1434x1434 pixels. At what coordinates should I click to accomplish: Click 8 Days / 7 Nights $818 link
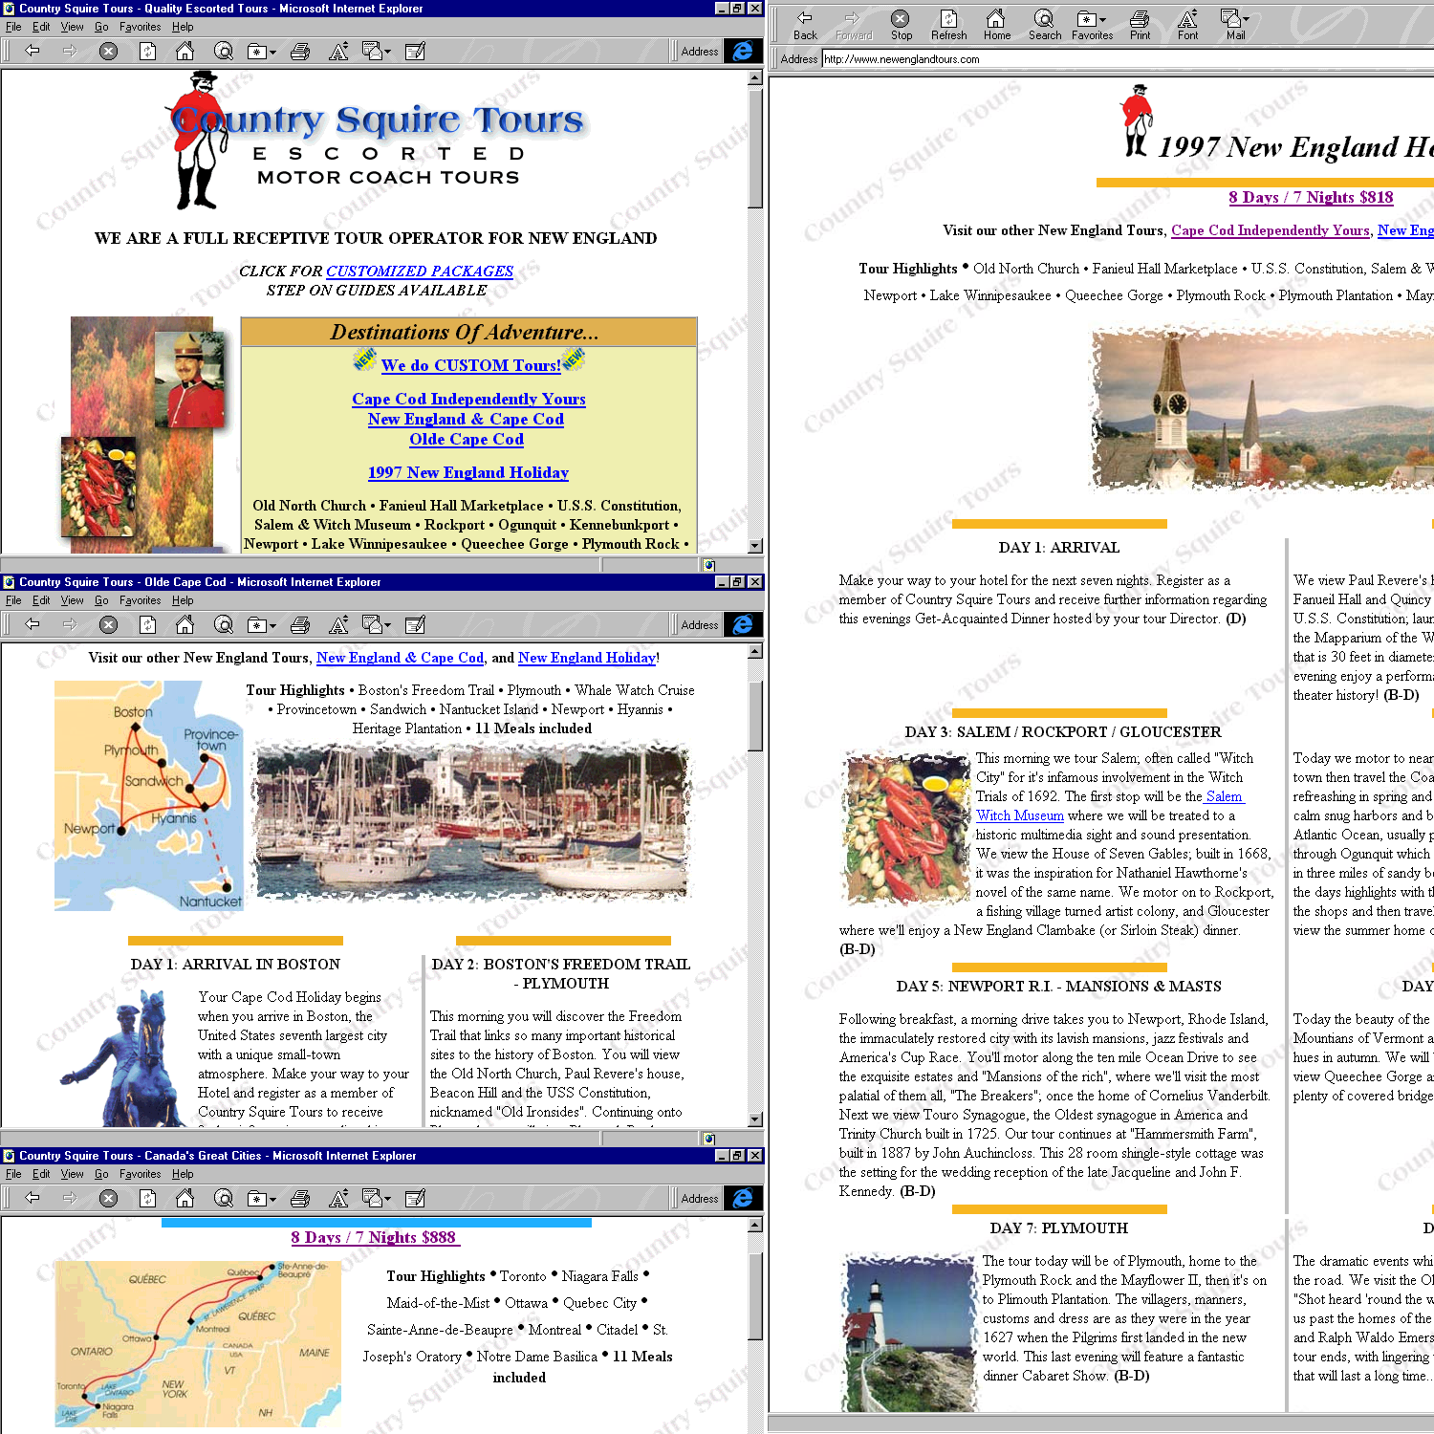(1311, 197)
